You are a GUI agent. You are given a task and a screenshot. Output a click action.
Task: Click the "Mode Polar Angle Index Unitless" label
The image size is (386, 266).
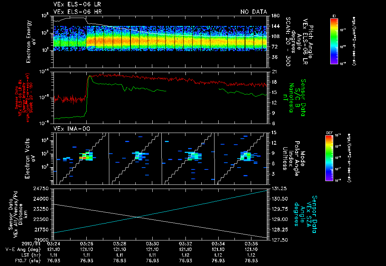click(294, 158)
